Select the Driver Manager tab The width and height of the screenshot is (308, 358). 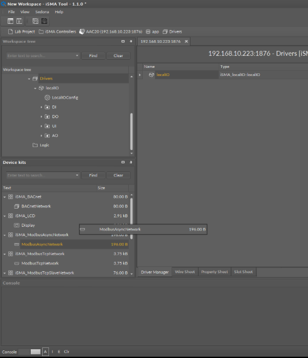coord(155,272)
